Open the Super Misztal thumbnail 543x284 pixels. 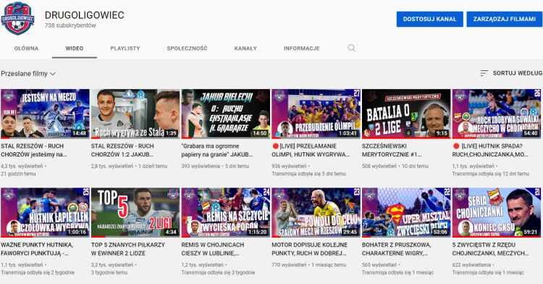(x=406, y=212)
